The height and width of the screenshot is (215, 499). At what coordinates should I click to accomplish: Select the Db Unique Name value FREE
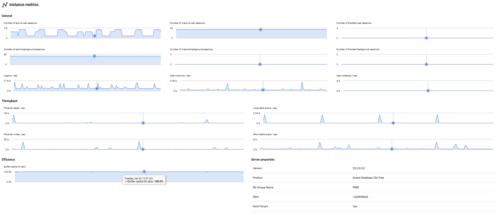356,188
